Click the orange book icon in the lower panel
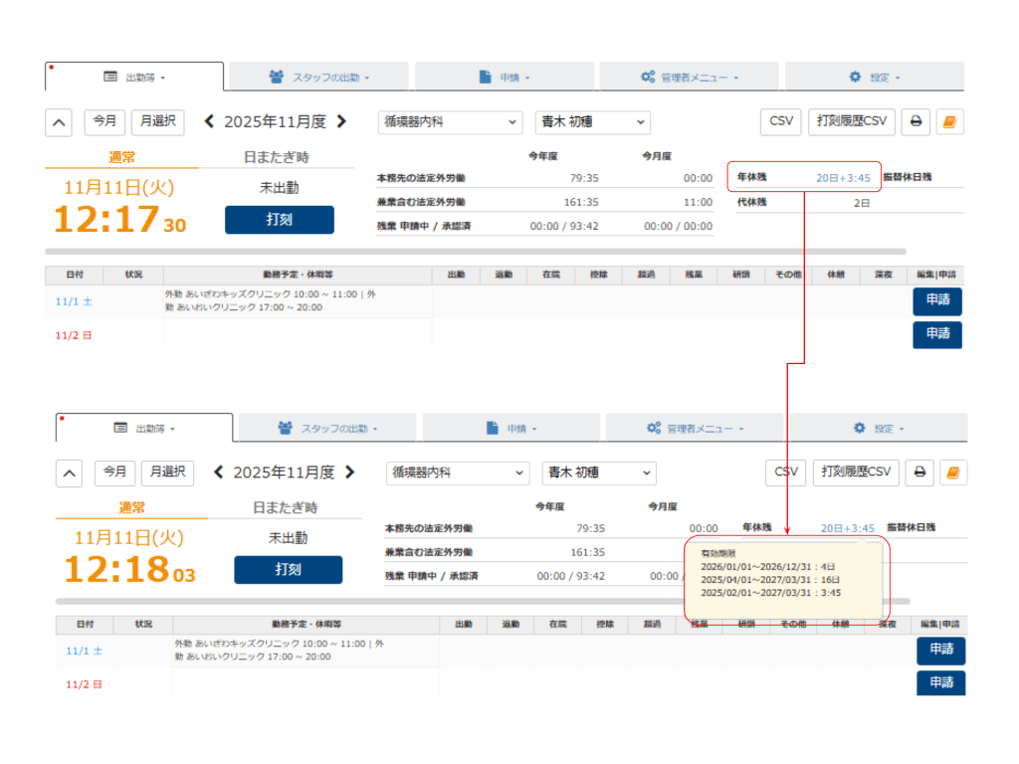The image size is (1019, 764). [953, 473]
